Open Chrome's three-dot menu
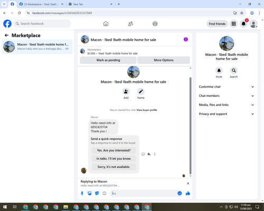The width and height of the screenshot is (264, 211). [259, 13]
